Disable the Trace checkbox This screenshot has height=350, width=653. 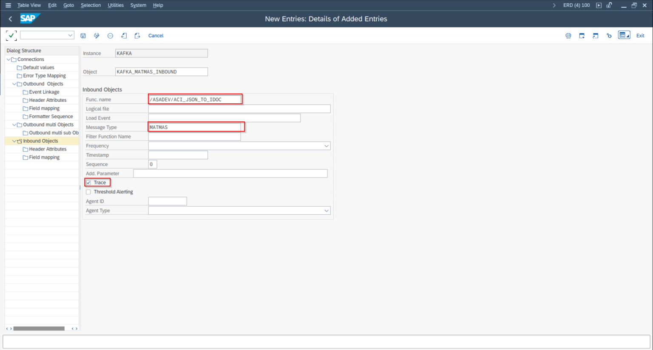[x=88, y=182]
